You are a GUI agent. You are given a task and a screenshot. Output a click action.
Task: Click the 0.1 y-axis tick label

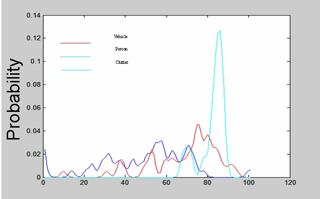(x=35, y=61)
